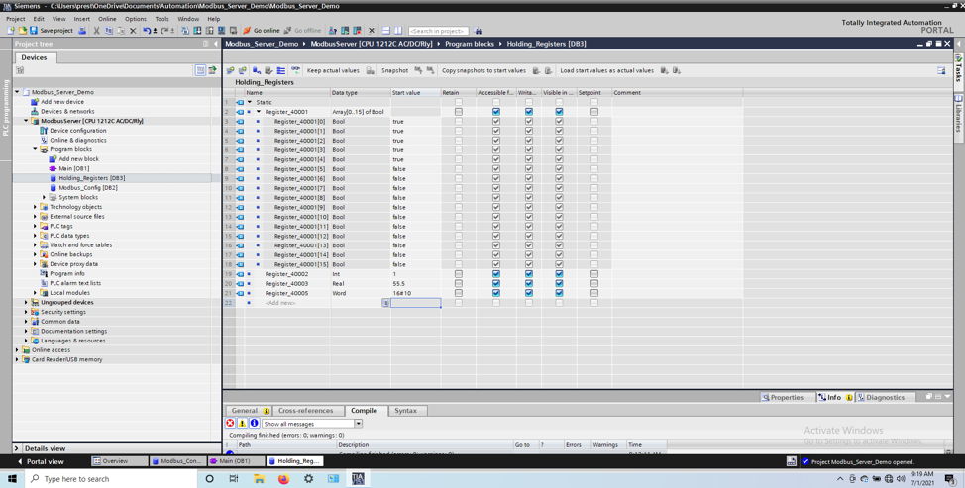Expand the Details view panel
This screenshot has width=965, height=488.
click(17, 448)
